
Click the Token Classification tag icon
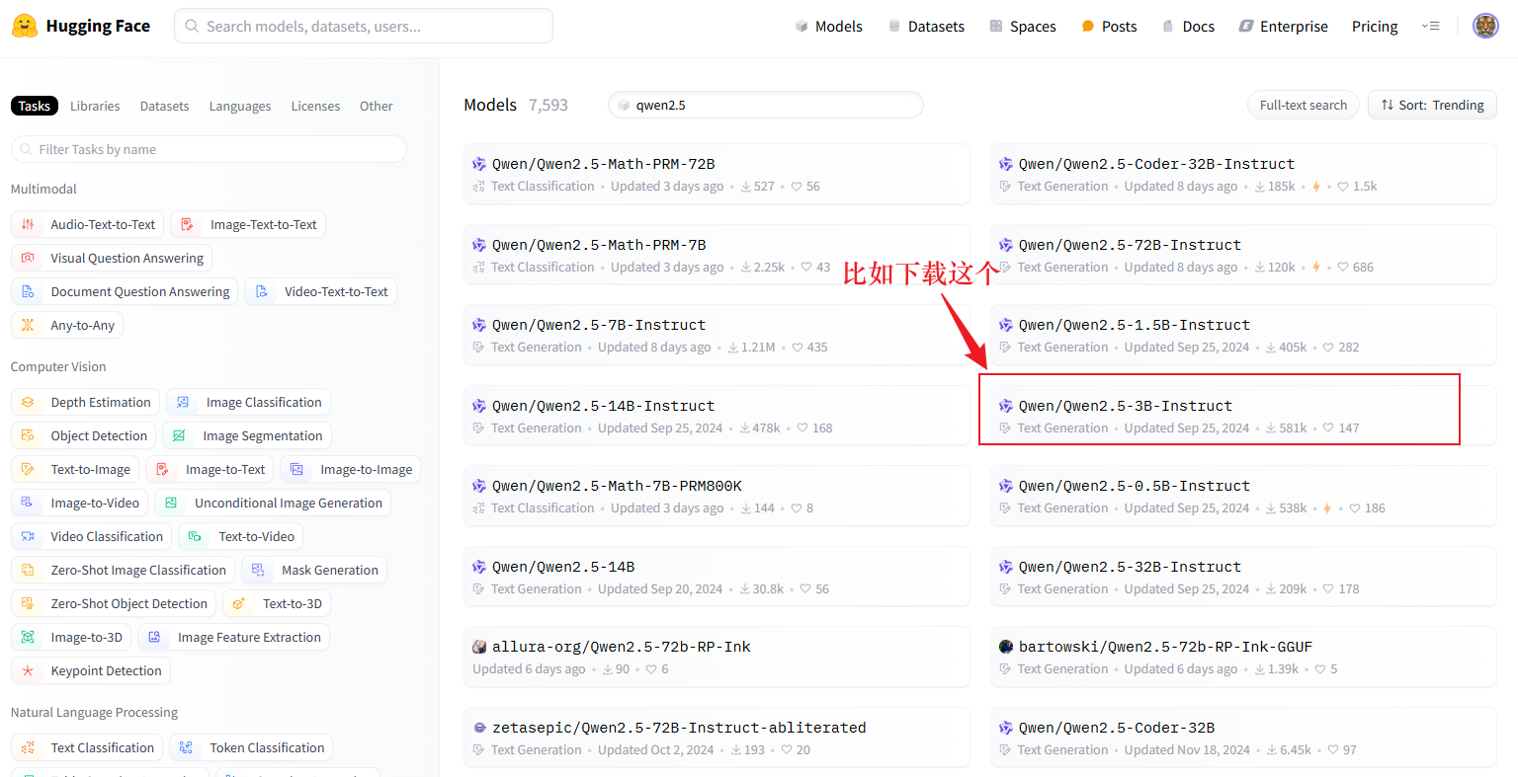click(x=186, y=747)
